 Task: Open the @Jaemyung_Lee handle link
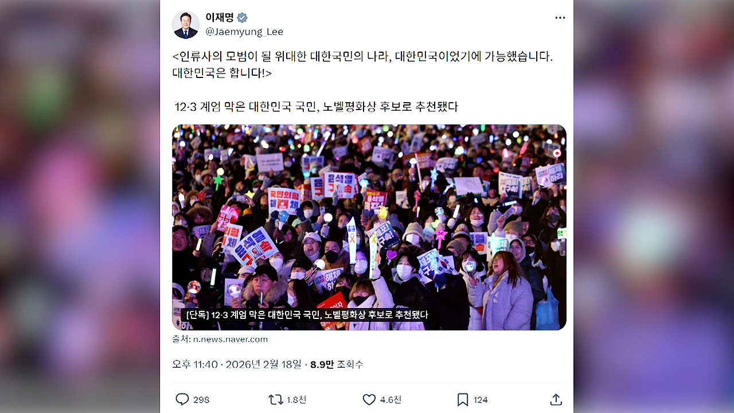(244, 32)
